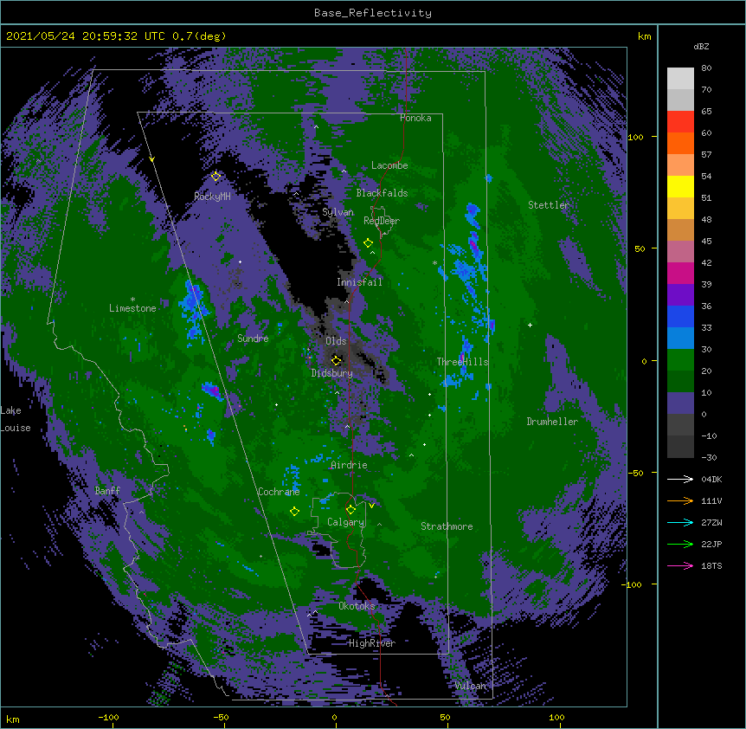Click the Lacombe city label
Viewport: 746px width, 729px height.
tap(389, 165)
